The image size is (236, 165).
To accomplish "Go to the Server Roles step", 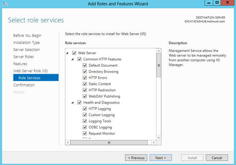I will [x=23, y=57].
